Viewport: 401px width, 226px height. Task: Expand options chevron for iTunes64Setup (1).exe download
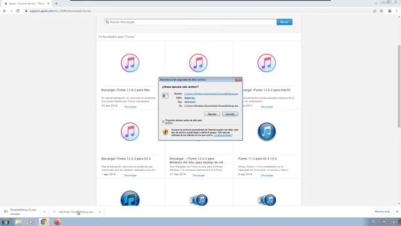(44, 212)
